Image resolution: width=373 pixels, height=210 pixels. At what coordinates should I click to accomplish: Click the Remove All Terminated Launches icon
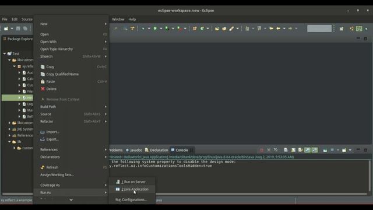[276, 150]
